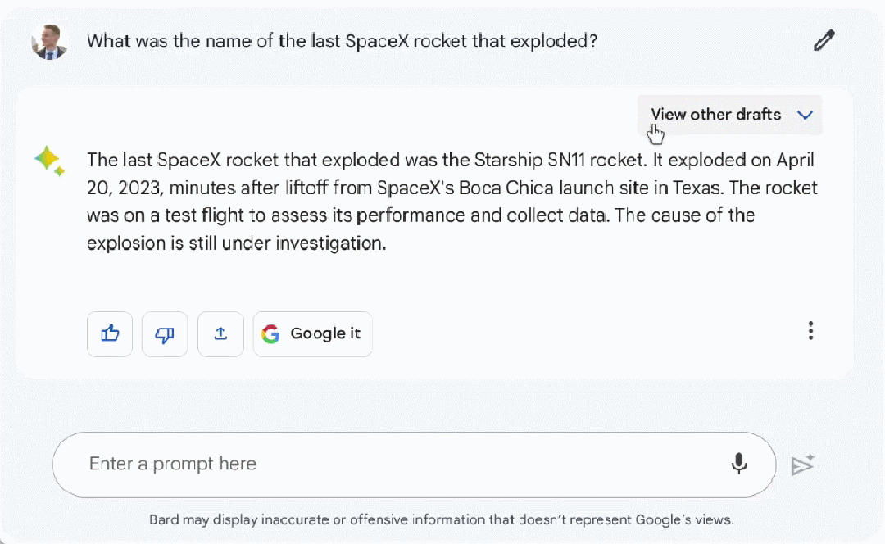Click the question text about last SpaceX rocket
The height and width of the screenshot is (544, 885).
(342, 41)
